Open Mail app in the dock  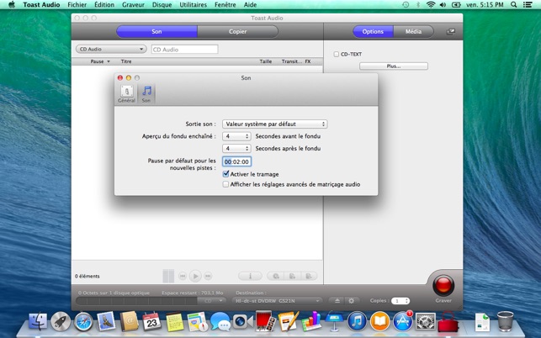(x=106, y=321)
